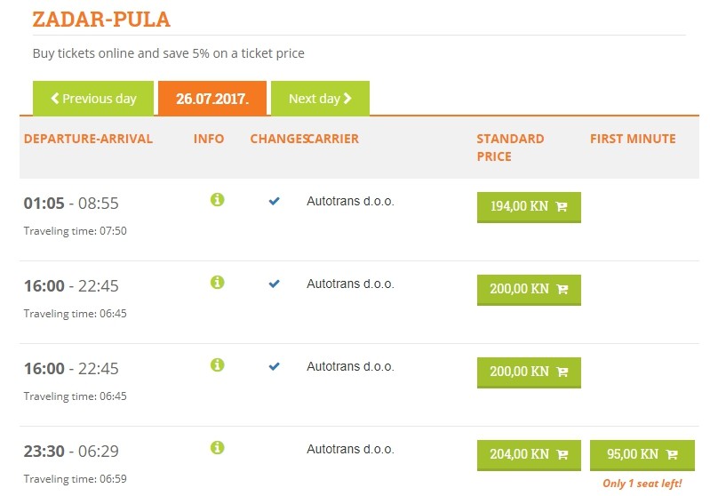Click changes checkmark on 01:05 trip
The image size is (710, 496).
pyautogui.click(x=275, y=202)
